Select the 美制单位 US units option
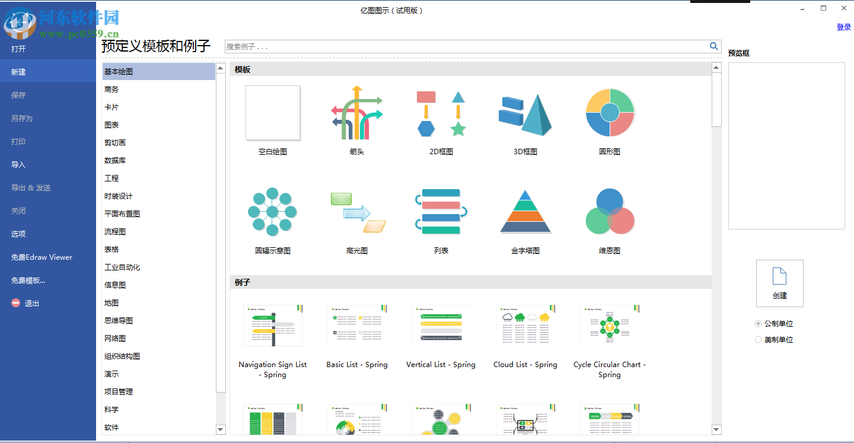This screenshot has width=854, height=443. pyautogui.click(x=774, y=340)
